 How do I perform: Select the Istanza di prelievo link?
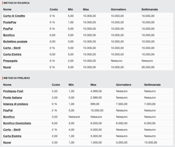15,104
